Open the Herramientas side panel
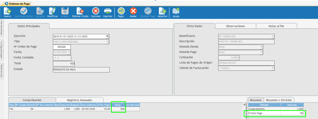 2,28
